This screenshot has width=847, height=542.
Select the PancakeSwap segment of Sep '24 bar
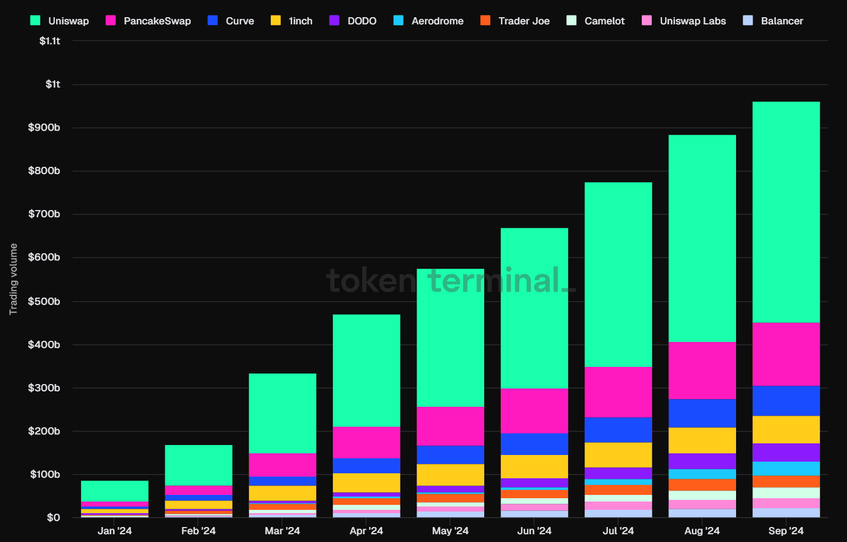[786, 354]
